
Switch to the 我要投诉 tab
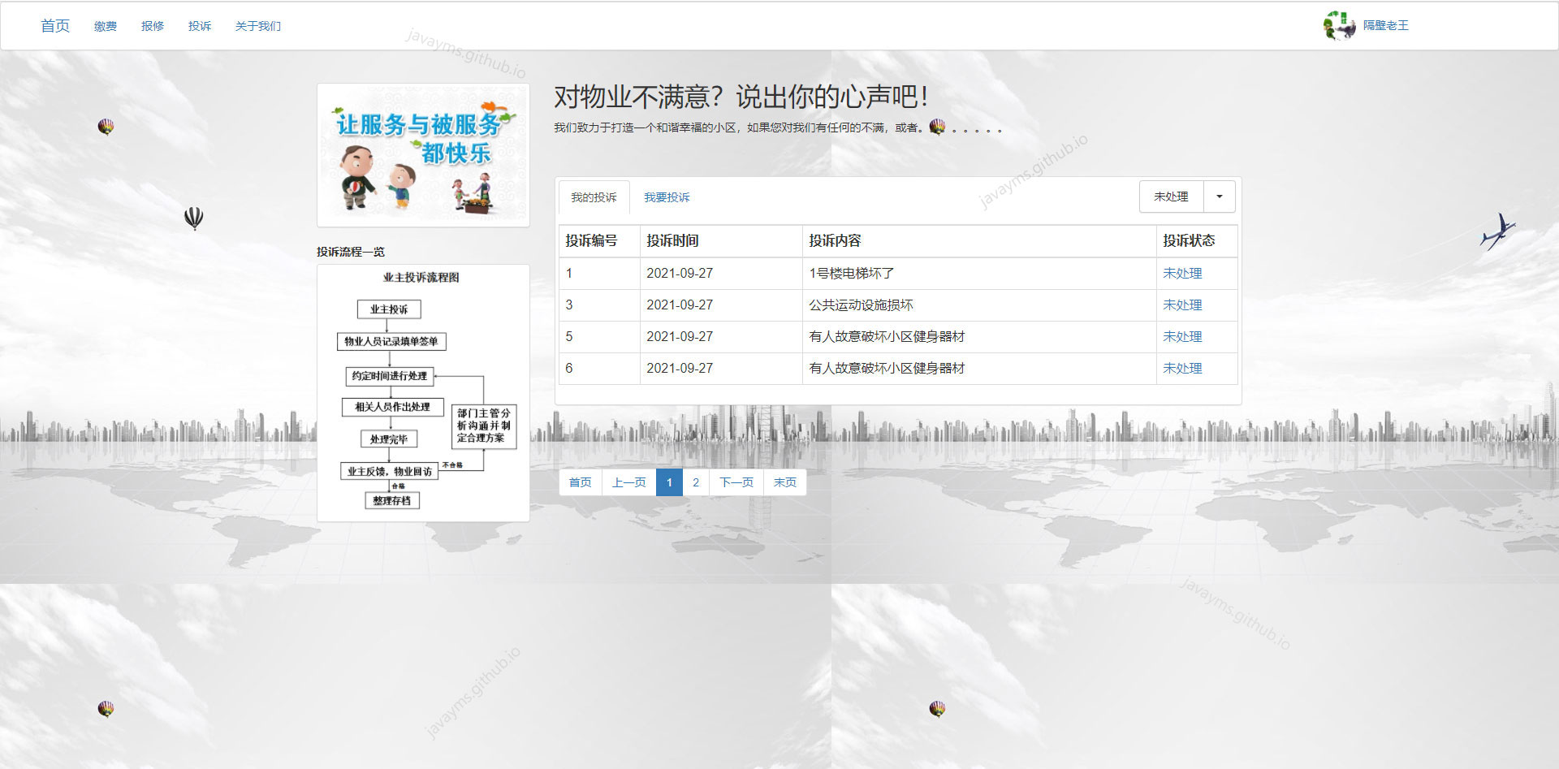pyautogui.click(x=666, y=197)
